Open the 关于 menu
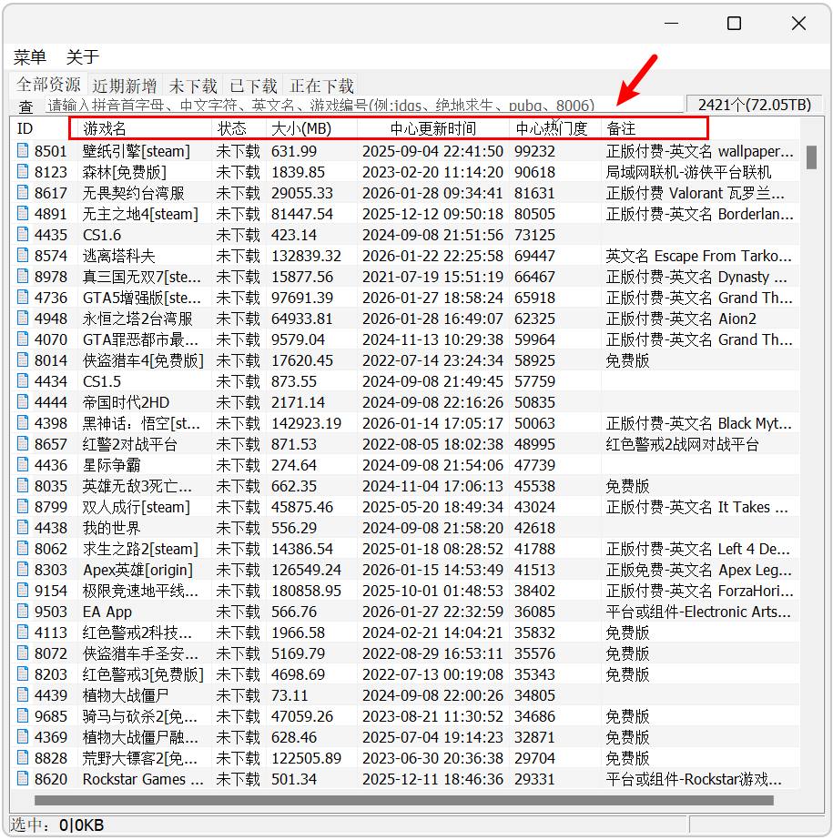The width and height of the screenshot is (833, 840). tap(83, 56)
